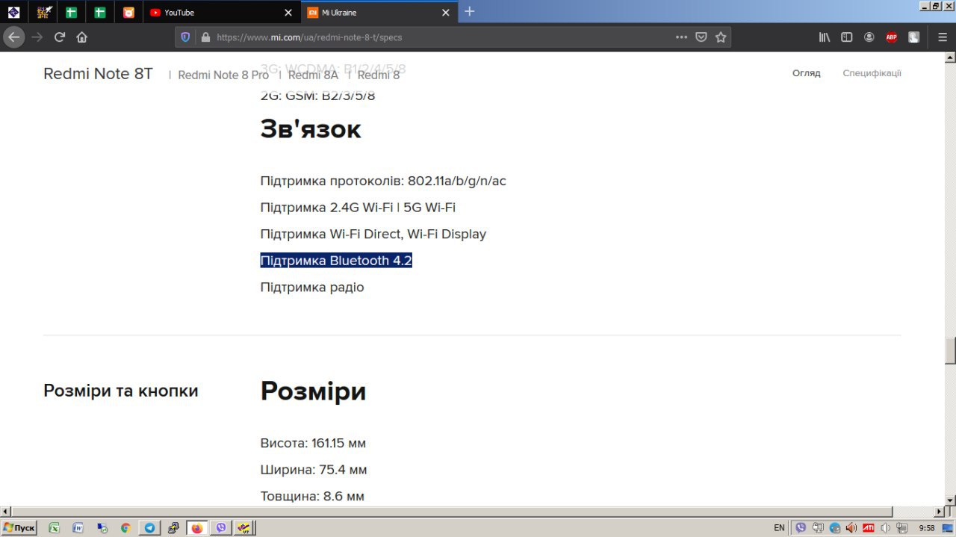Close the Mi Ukraine tab

click(x=446, y=13)
